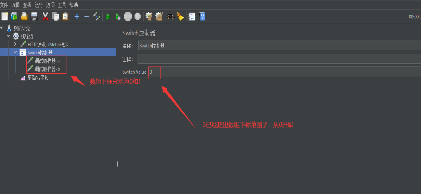The height and width of the screenshot is (194, 421).
Task: Select 测试计划 in the tree
Action: [x=22, y=28]
